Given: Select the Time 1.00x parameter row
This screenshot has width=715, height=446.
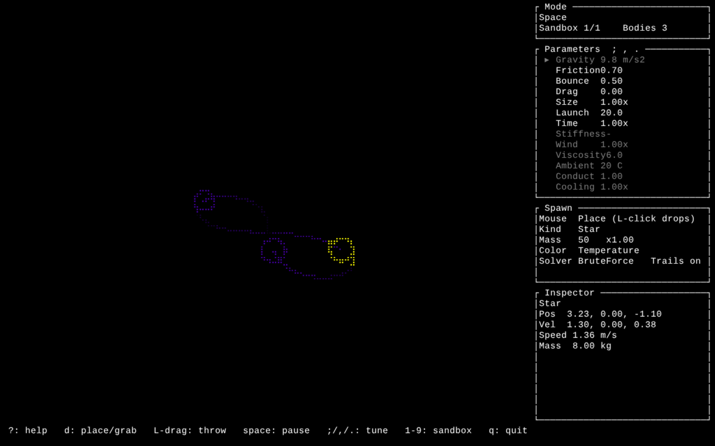Looking at the screenshot, I should pyautogui.click(x=592, y=123).
